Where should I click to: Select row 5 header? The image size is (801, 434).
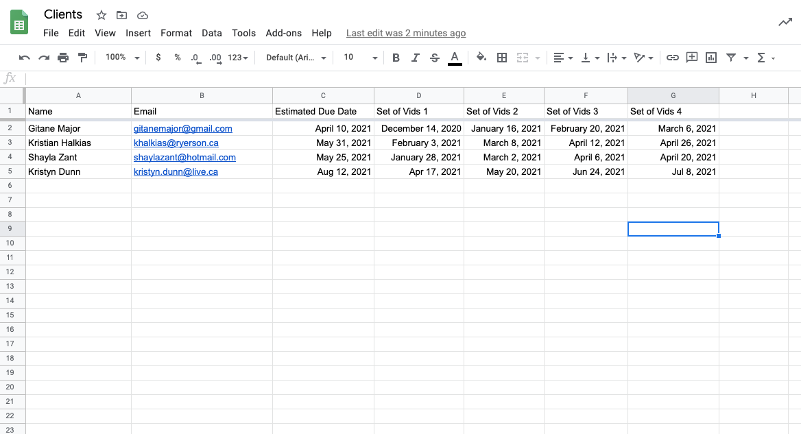pos(10,171)
